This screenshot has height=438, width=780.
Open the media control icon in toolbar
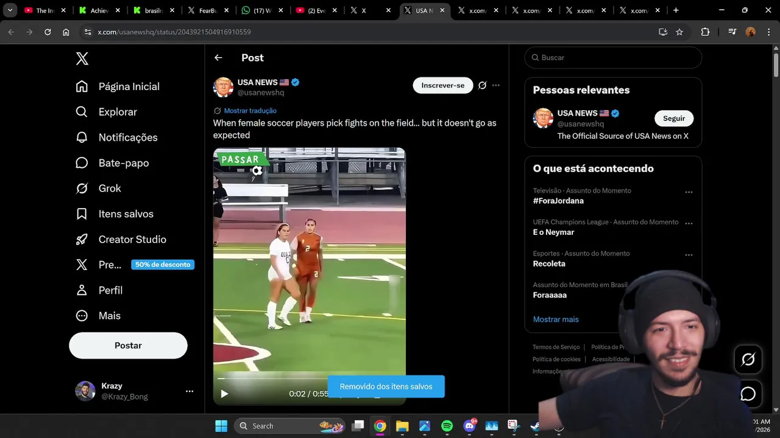click(x=732, y=32)
